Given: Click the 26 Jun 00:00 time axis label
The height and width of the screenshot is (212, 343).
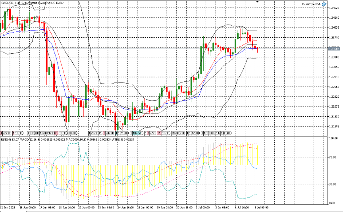Looking at the screenshot, I should (145, 207).
